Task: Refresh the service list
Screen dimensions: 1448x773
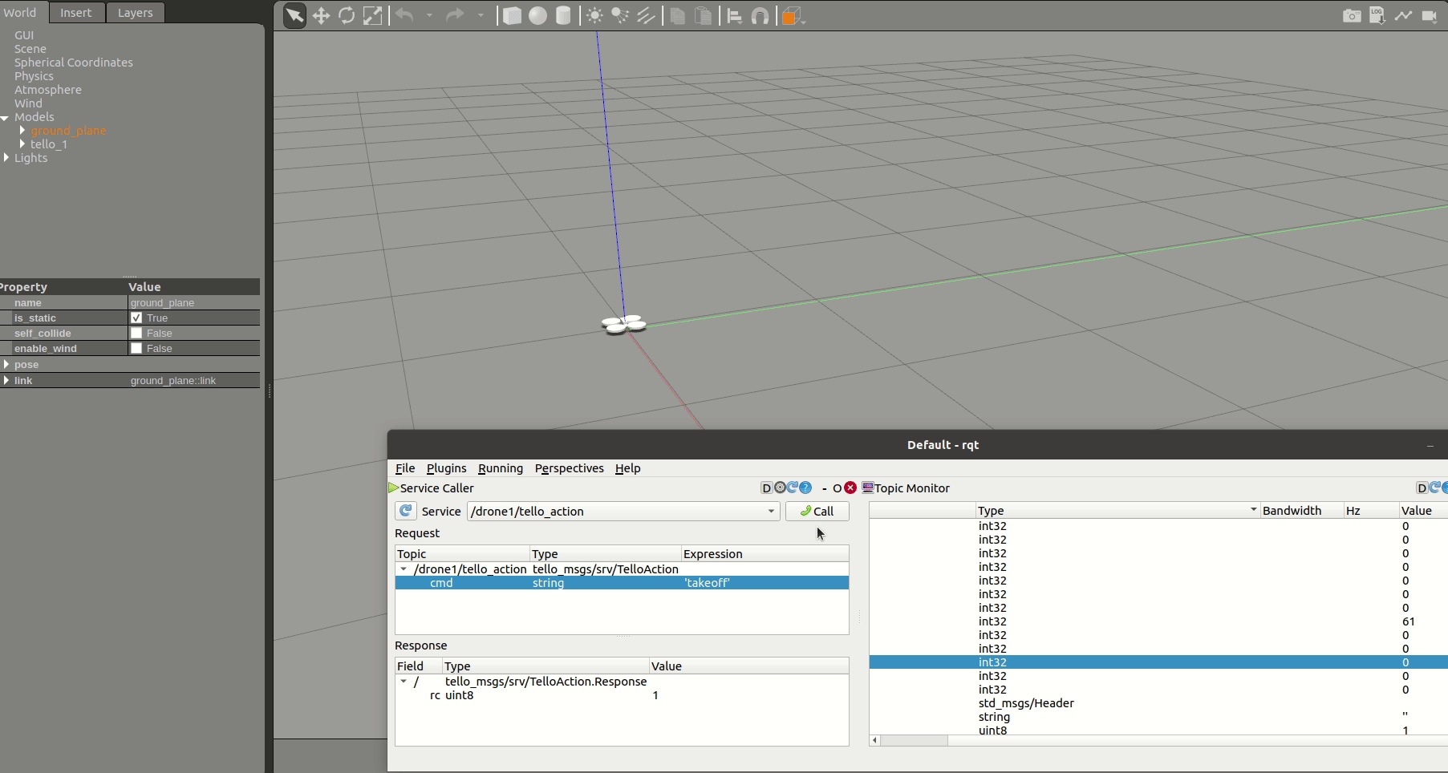Action: [406, 511]
